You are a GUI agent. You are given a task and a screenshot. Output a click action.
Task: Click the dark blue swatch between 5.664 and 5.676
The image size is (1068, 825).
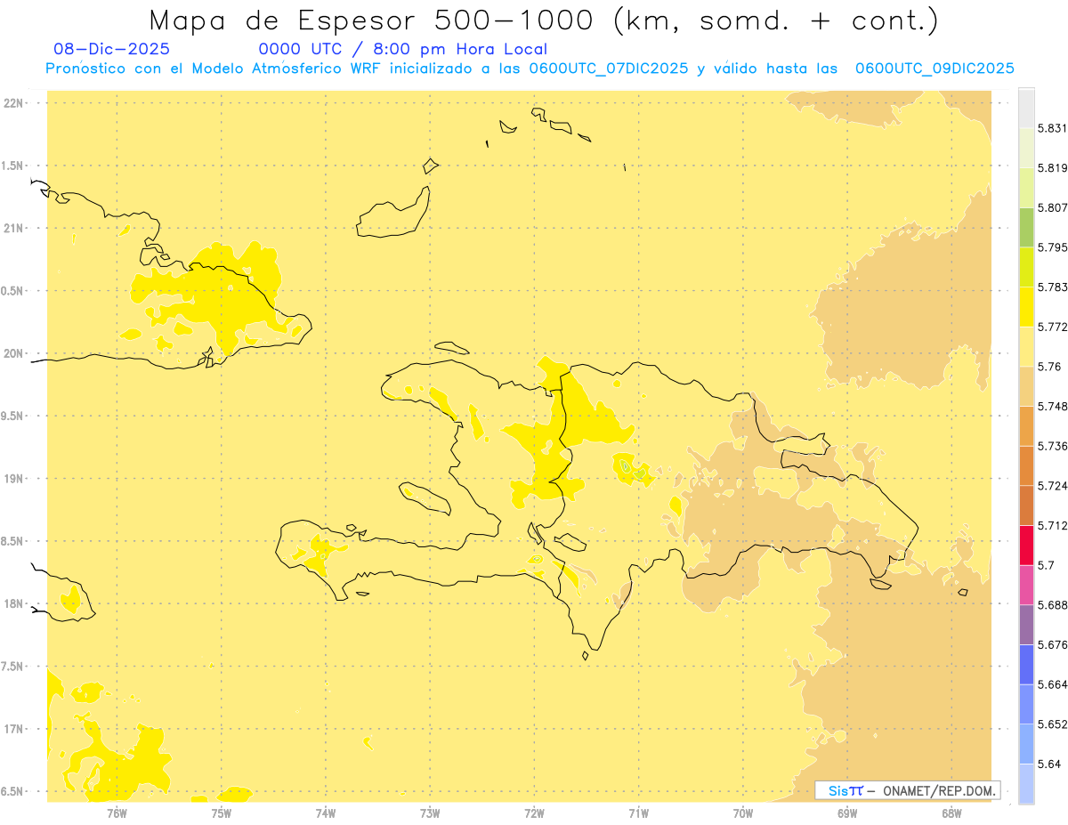click(x=1026, y=665)
